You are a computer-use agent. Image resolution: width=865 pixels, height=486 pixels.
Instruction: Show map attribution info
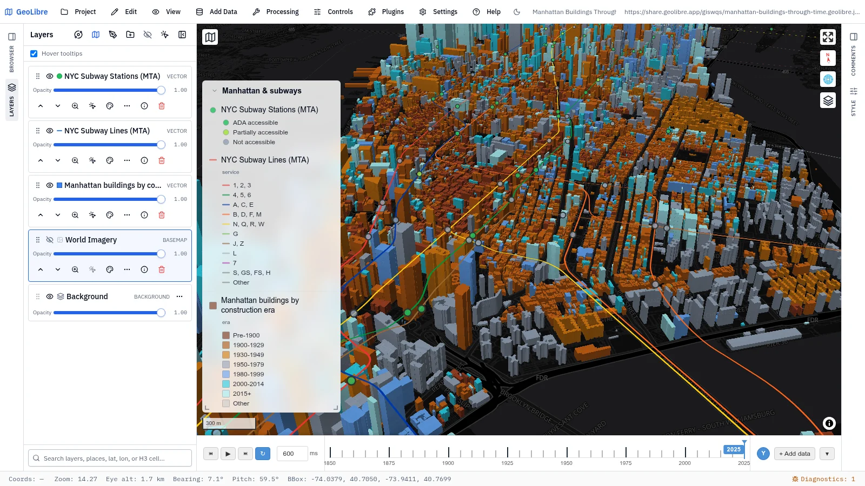829,423
